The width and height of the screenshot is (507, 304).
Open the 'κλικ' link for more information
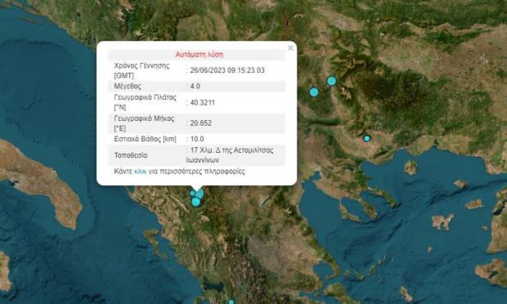141,172
